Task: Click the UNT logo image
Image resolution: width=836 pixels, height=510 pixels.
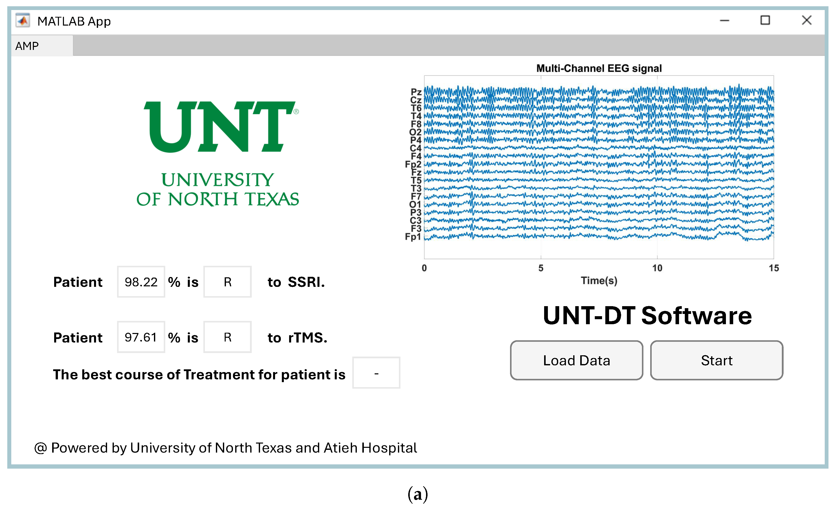Action: click(x=218, y=154)
